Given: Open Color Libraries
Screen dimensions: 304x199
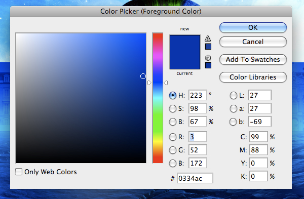Looking at the screenshot, I should (253, 77).
